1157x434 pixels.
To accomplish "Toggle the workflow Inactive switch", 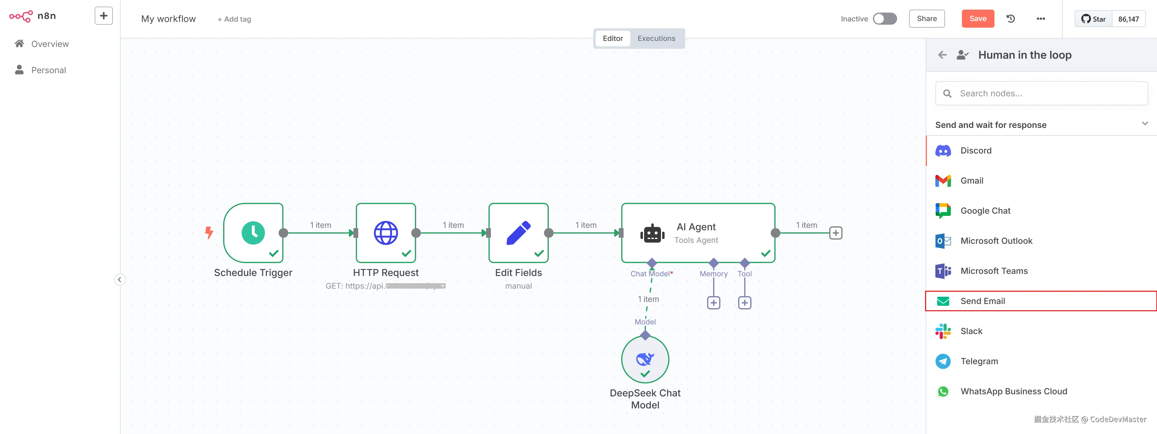I will tap(884, 19).
